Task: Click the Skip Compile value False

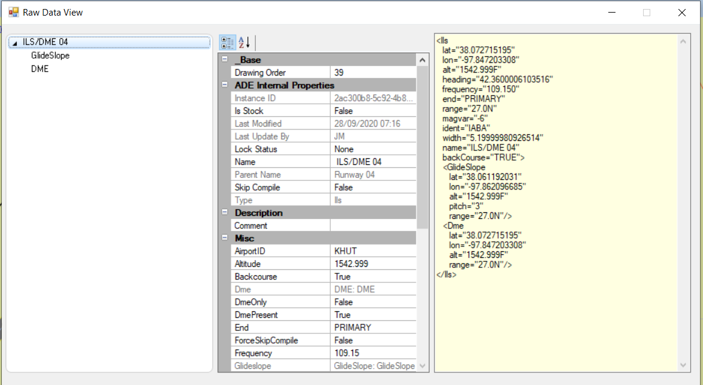Action: (373, 187)
